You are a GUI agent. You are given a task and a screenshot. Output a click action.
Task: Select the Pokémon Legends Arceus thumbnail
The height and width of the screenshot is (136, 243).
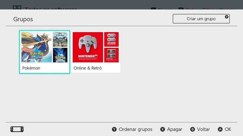60,39
